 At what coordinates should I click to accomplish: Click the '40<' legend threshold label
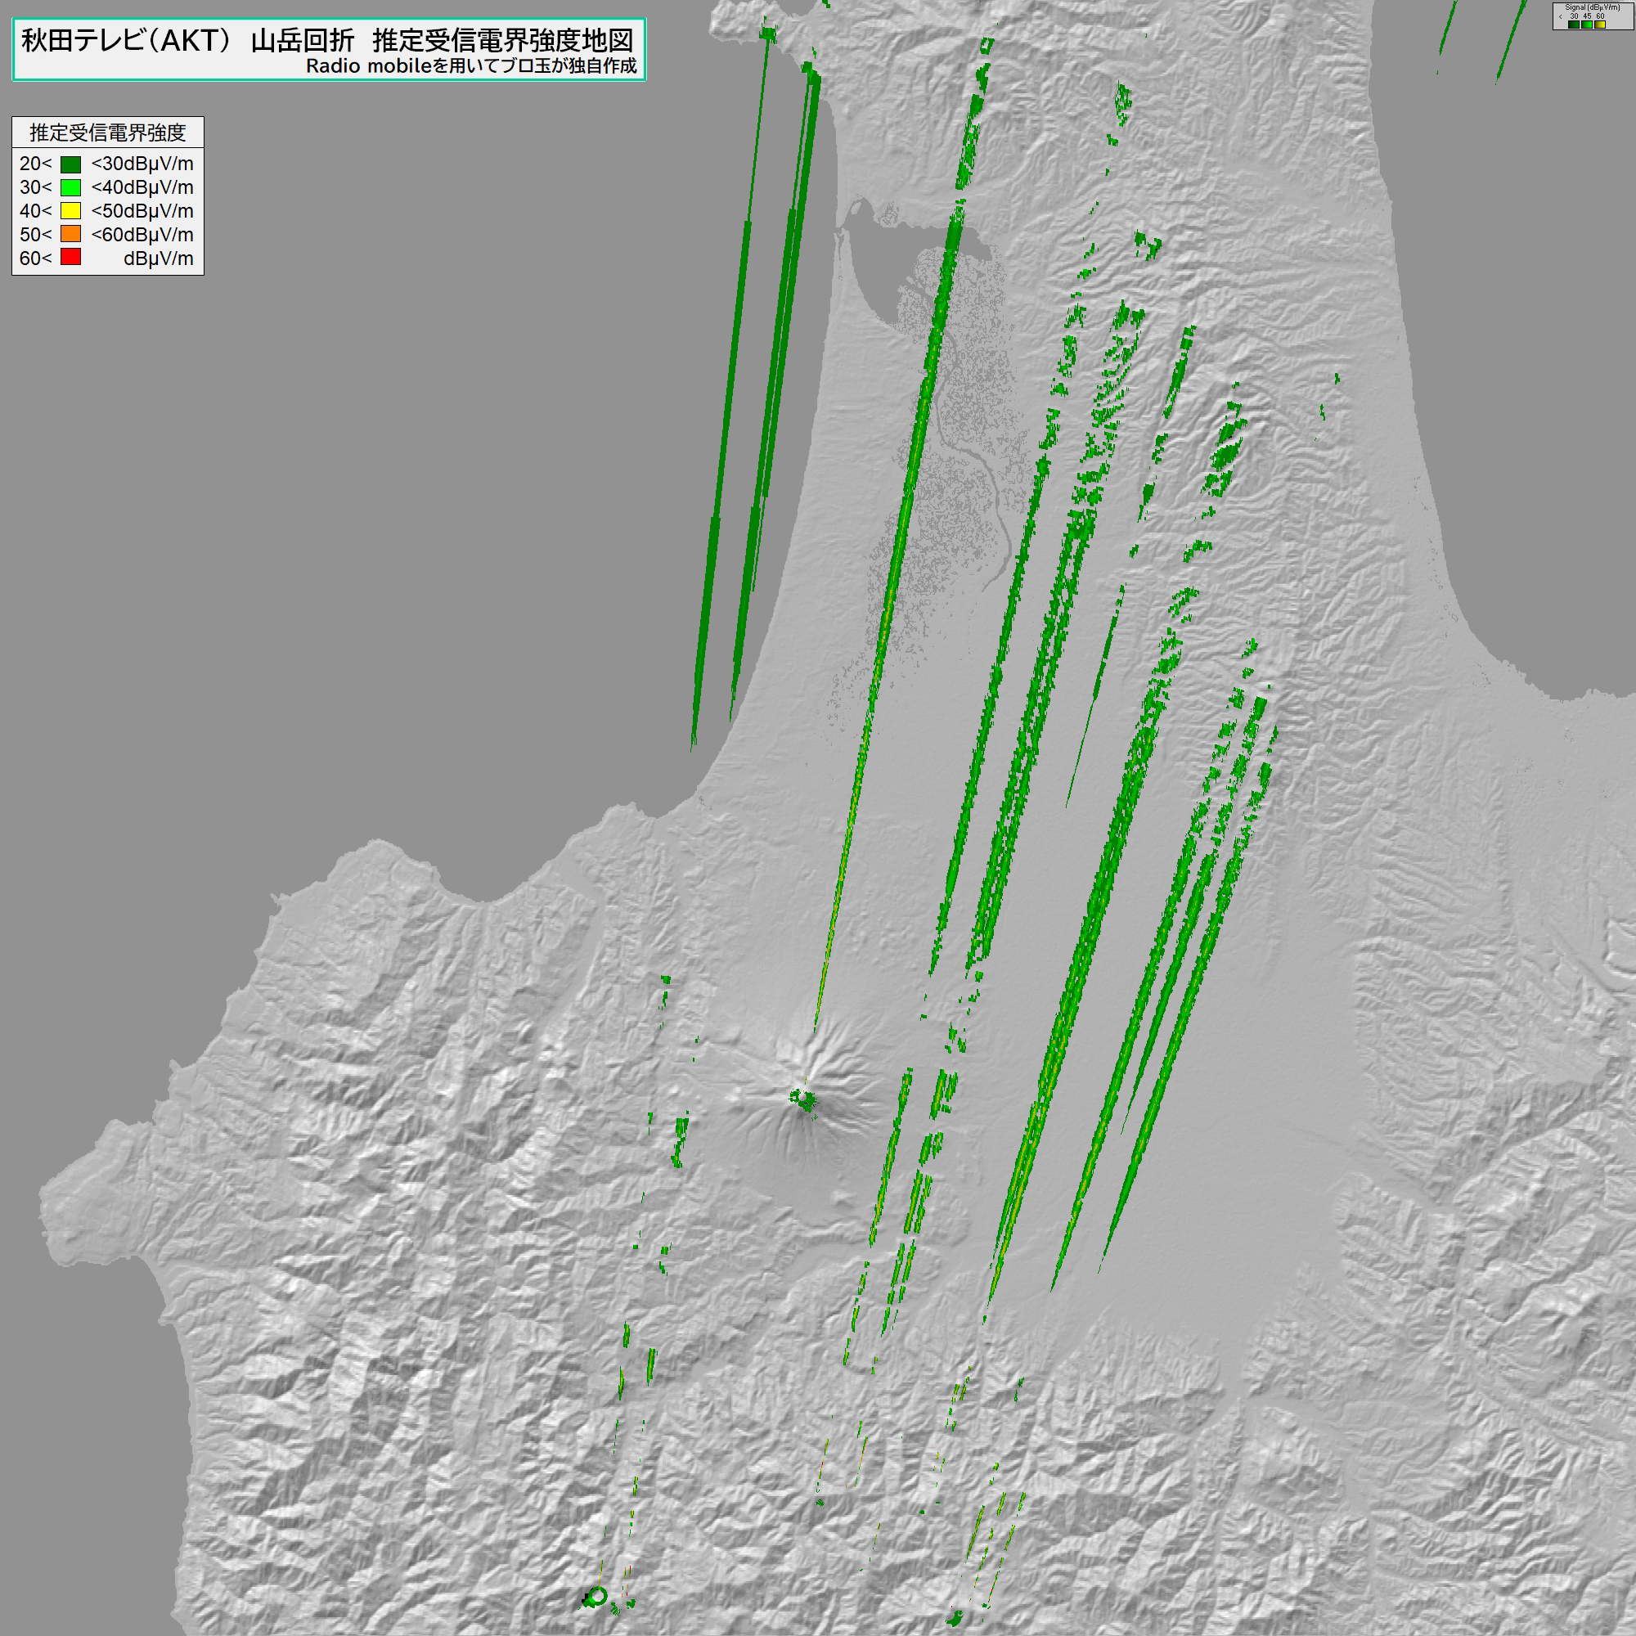tap(35, 211)
